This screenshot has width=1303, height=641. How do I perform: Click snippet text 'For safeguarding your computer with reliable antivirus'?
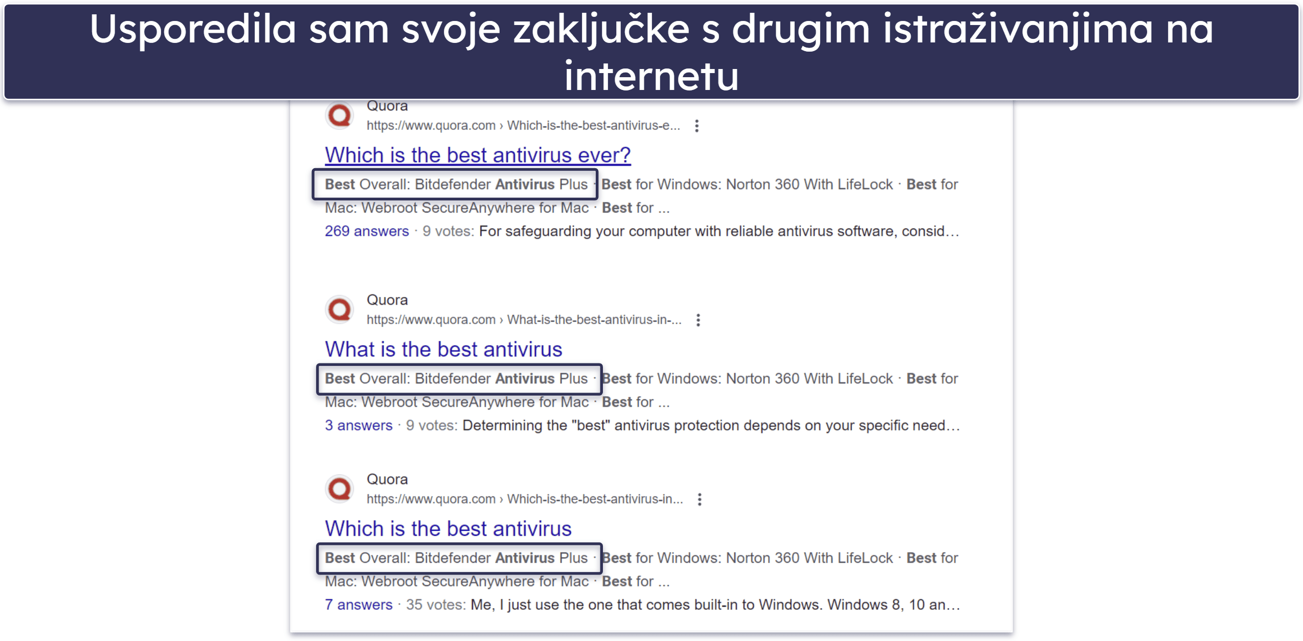656,231
